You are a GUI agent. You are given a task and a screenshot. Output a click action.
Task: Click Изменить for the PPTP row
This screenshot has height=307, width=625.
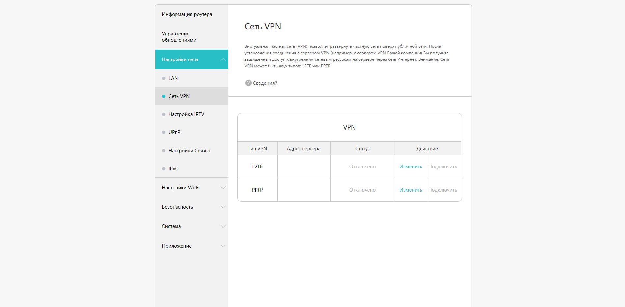pos(411,190)
